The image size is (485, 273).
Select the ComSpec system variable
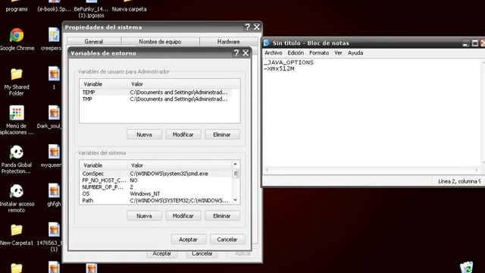[156, 174]
